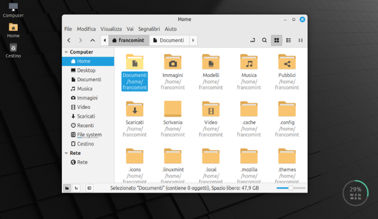Select Immagini in the sidebar
Screen dimensions: 378x219
[88, 98]
